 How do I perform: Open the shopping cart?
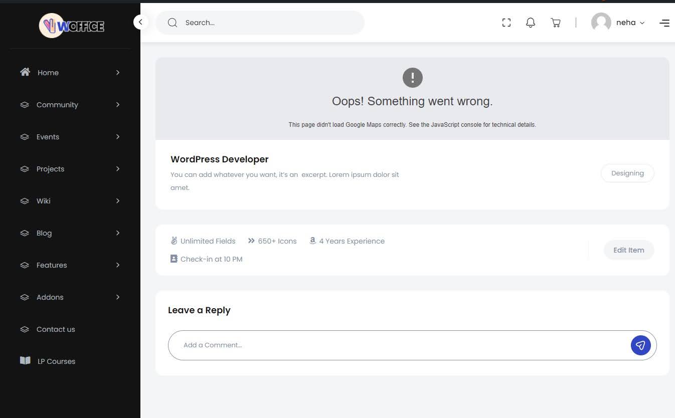pyautogui.click(x=556, y=23)
